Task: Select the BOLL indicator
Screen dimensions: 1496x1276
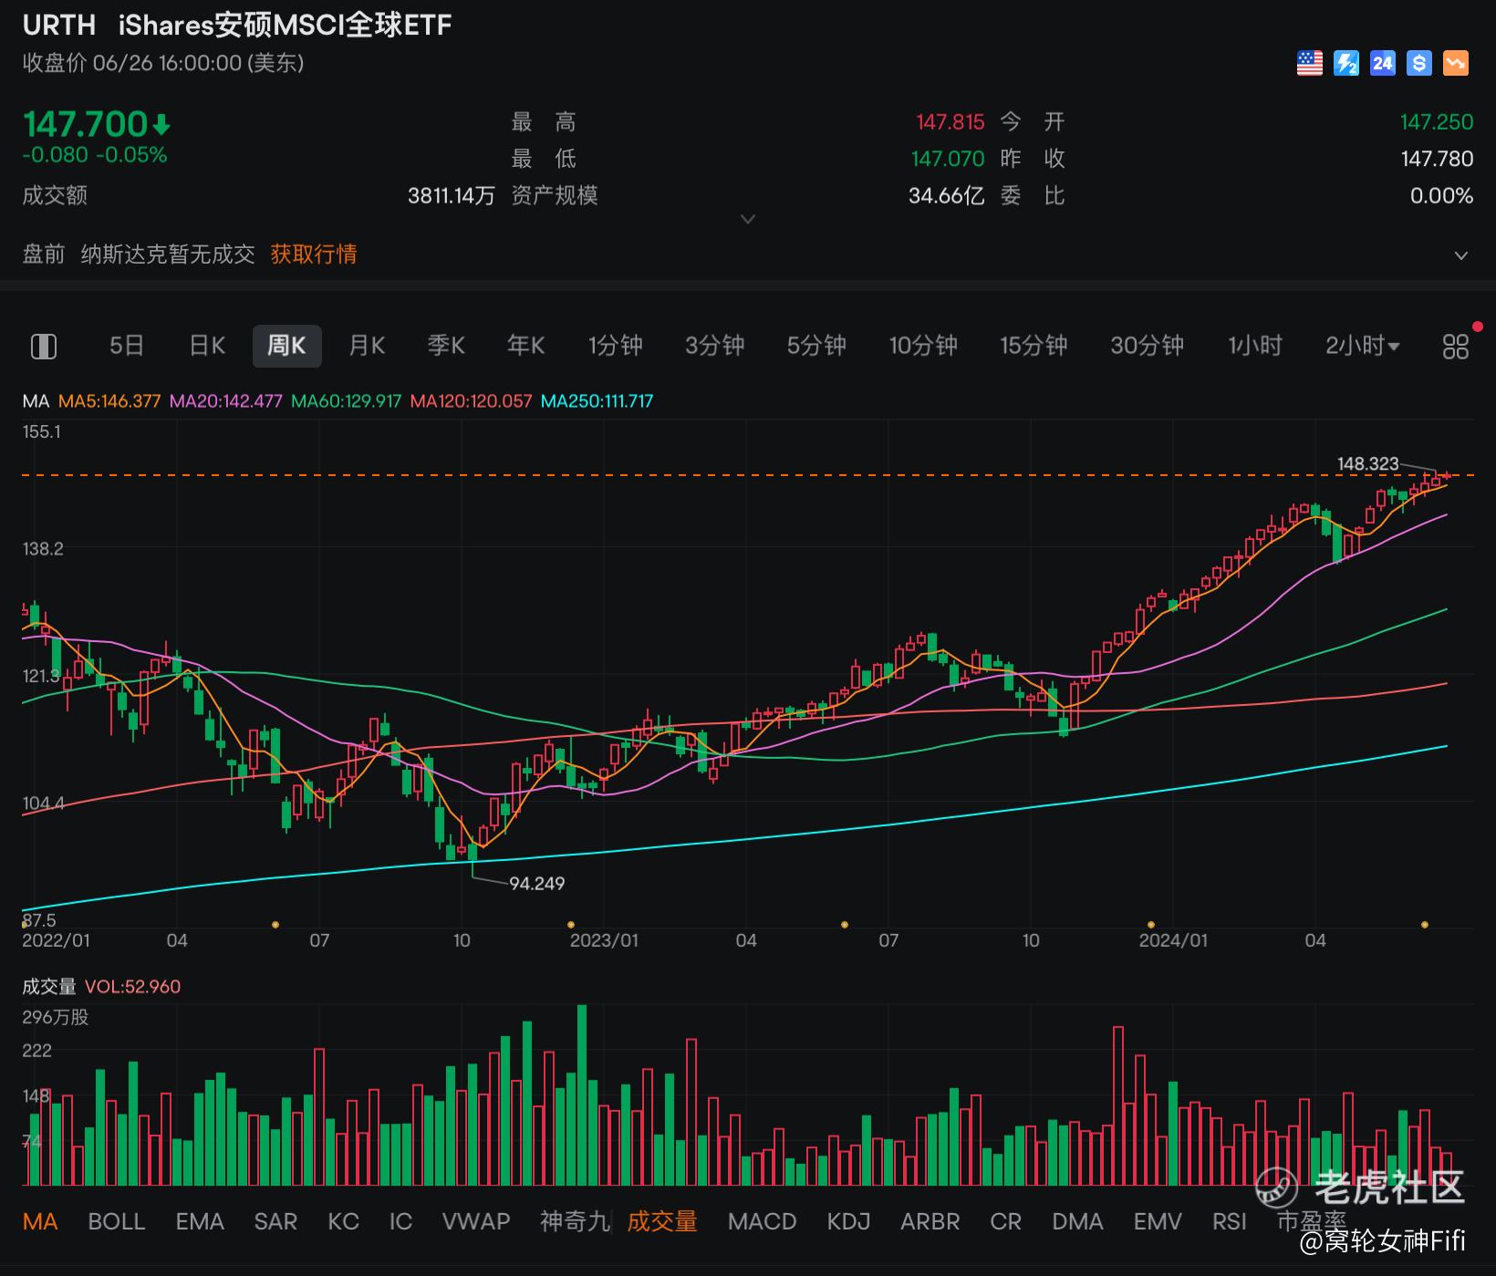Action: 117,1221
